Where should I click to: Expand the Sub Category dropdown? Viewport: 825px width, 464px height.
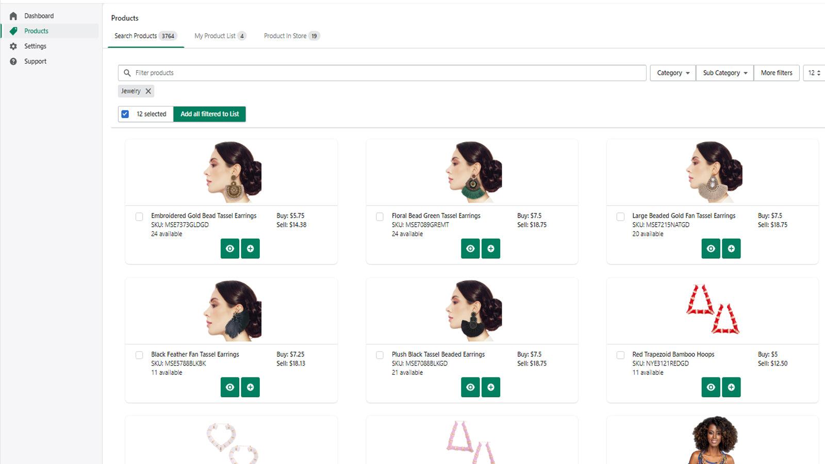(x=724, y=73)
